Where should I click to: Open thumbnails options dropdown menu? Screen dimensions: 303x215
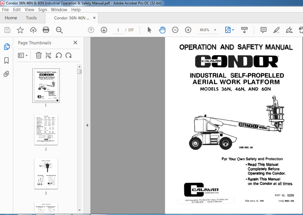tap(23, 56)
